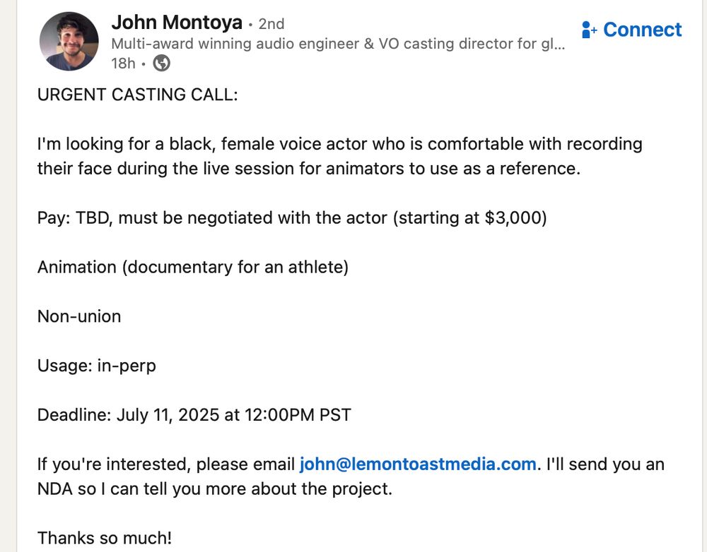Open the john@lemontoastmedia.com email link
This screenshot has height=552, width=707.
tap(418, 464)
